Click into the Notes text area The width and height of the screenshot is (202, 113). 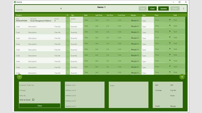tap(129, 95)
